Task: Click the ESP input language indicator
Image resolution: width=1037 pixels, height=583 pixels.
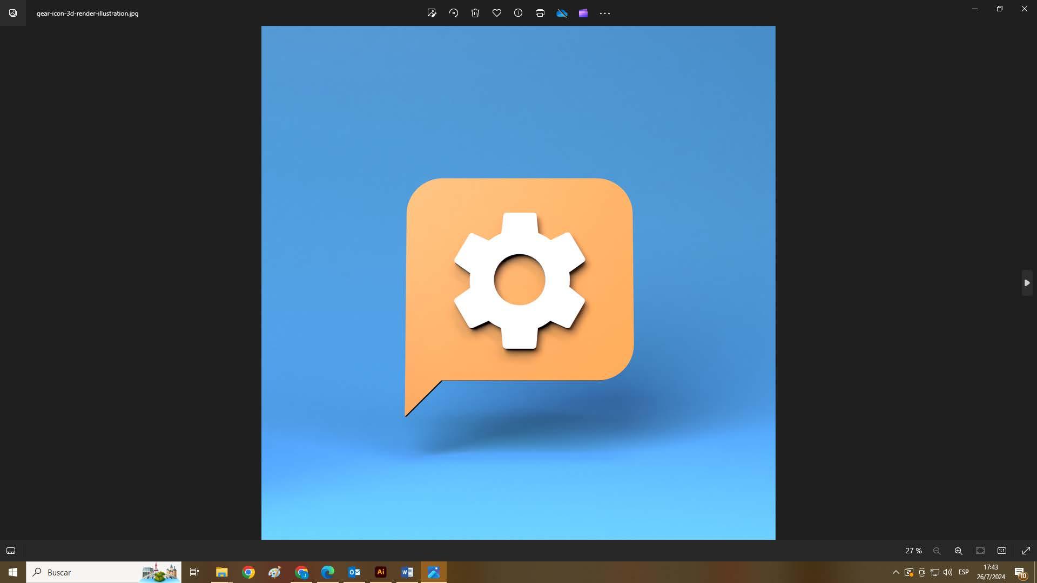Action: coord(964,572)
